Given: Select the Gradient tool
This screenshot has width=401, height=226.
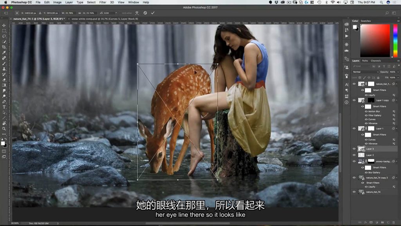Looking at the screenshot, I should (4, 85).
